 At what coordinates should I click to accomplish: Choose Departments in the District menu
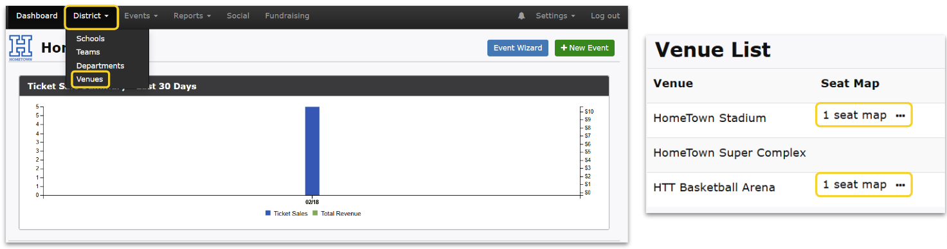pos(100,65)
